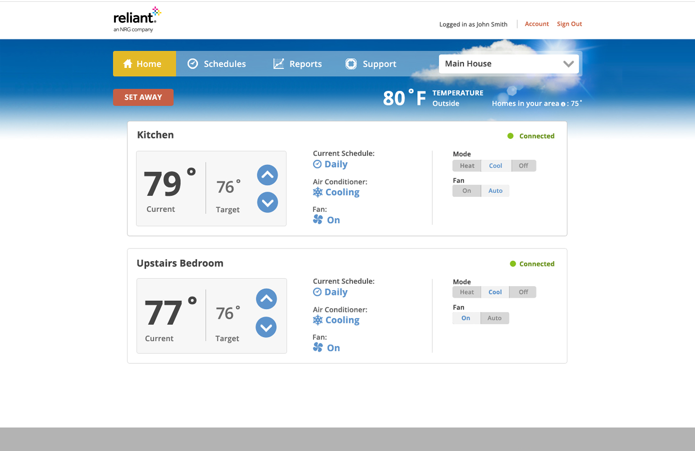This screenshot has width=695, height=451.
Task: Sign Out of the account
Action: (569, 24)
